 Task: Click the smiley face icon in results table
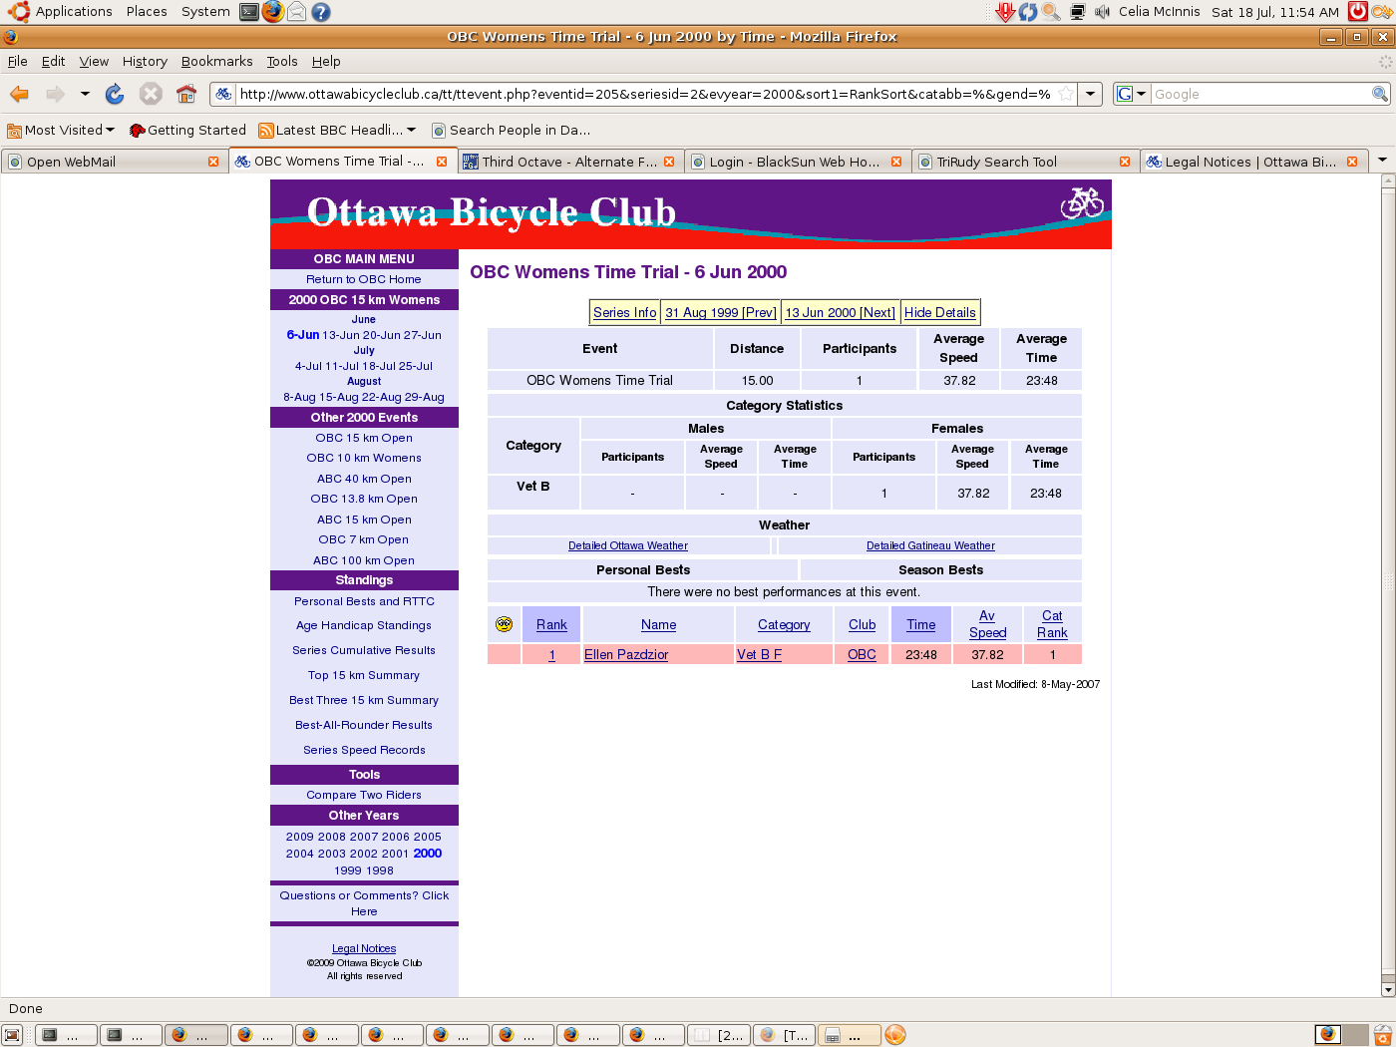pyautogui.click(x=504, y=624)
